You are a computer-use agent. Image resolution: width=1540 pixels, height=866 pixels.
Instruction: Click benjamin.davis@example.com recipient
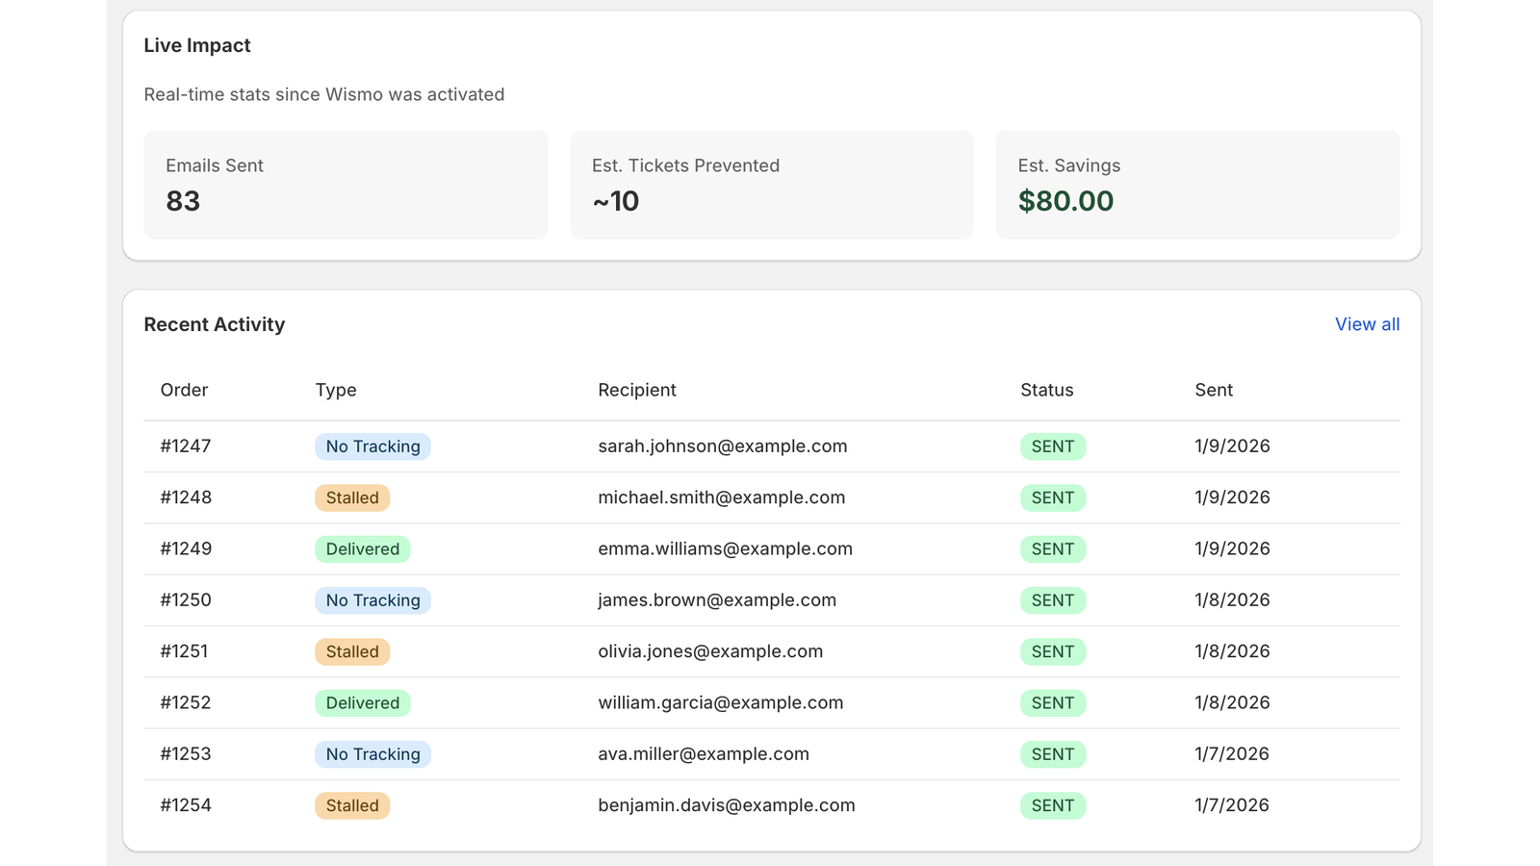point(727,805)
